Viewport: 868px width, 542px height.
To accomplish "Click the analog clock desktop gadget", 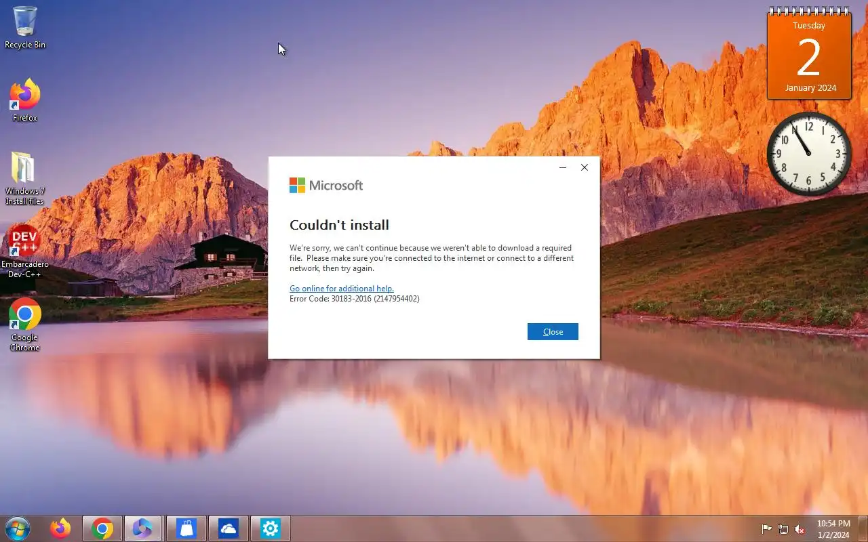I will pos(808,154).
